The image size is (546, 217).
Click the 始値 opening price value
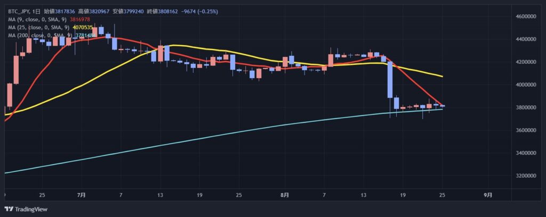[x=65, y=11]
